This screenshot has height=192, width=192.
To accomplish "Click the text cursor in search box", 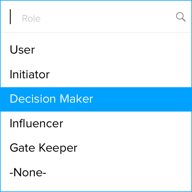I will point(10,17).
